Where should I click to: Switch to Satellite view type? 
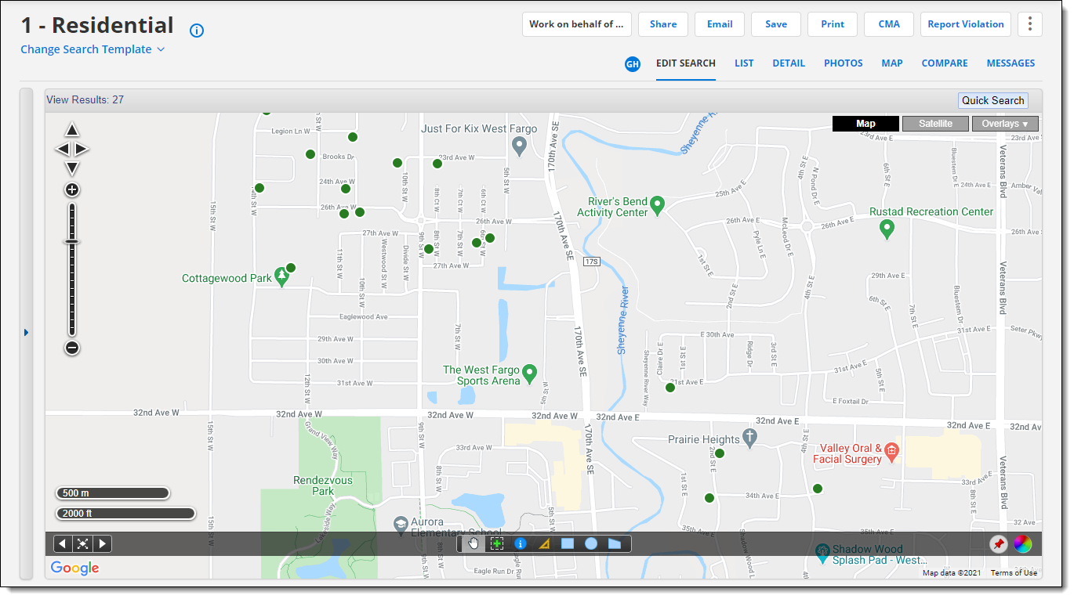pyautogui.click(x=935, y=124)
